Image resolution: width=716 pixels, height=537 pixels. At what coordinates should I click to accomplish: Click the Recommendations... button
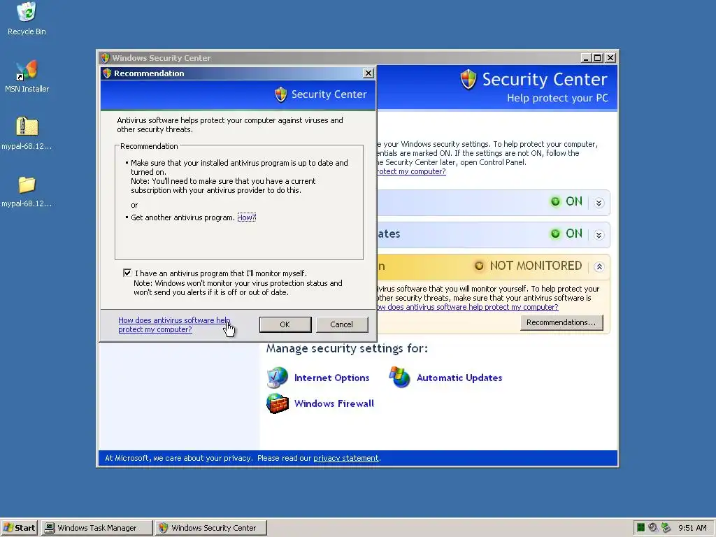[561, 322]
